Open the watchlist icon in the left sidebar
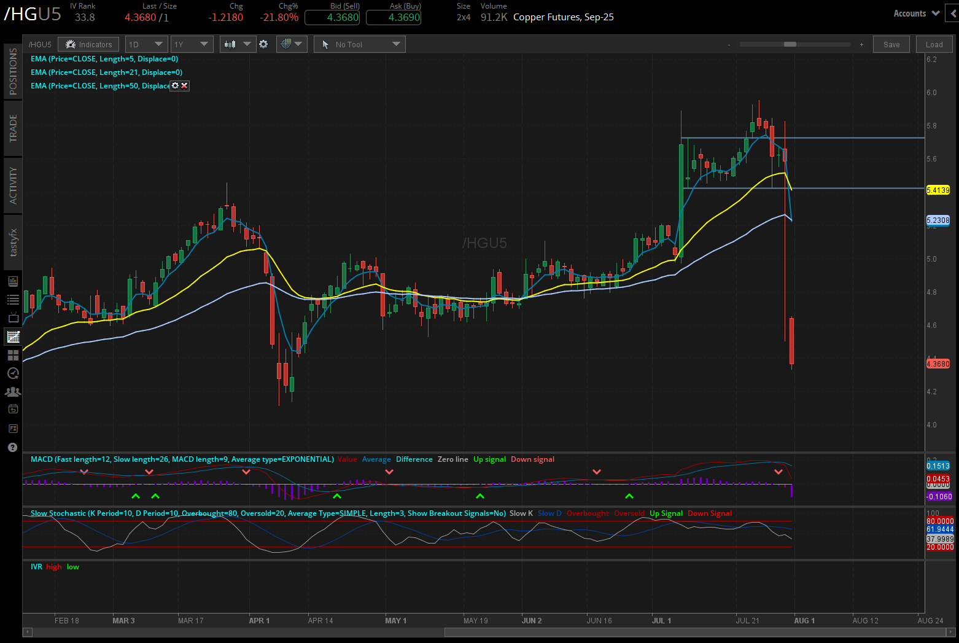 (x=12, y=298)
